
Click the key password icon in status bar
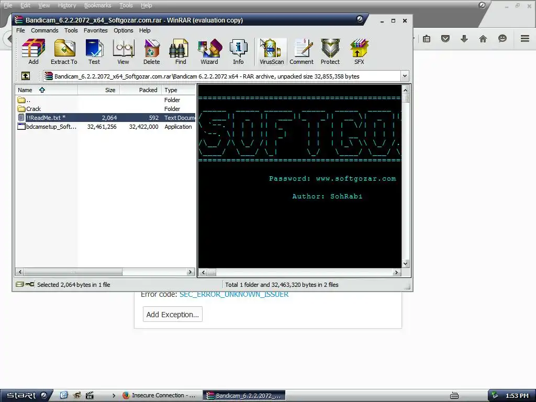(x=30, y=284)
